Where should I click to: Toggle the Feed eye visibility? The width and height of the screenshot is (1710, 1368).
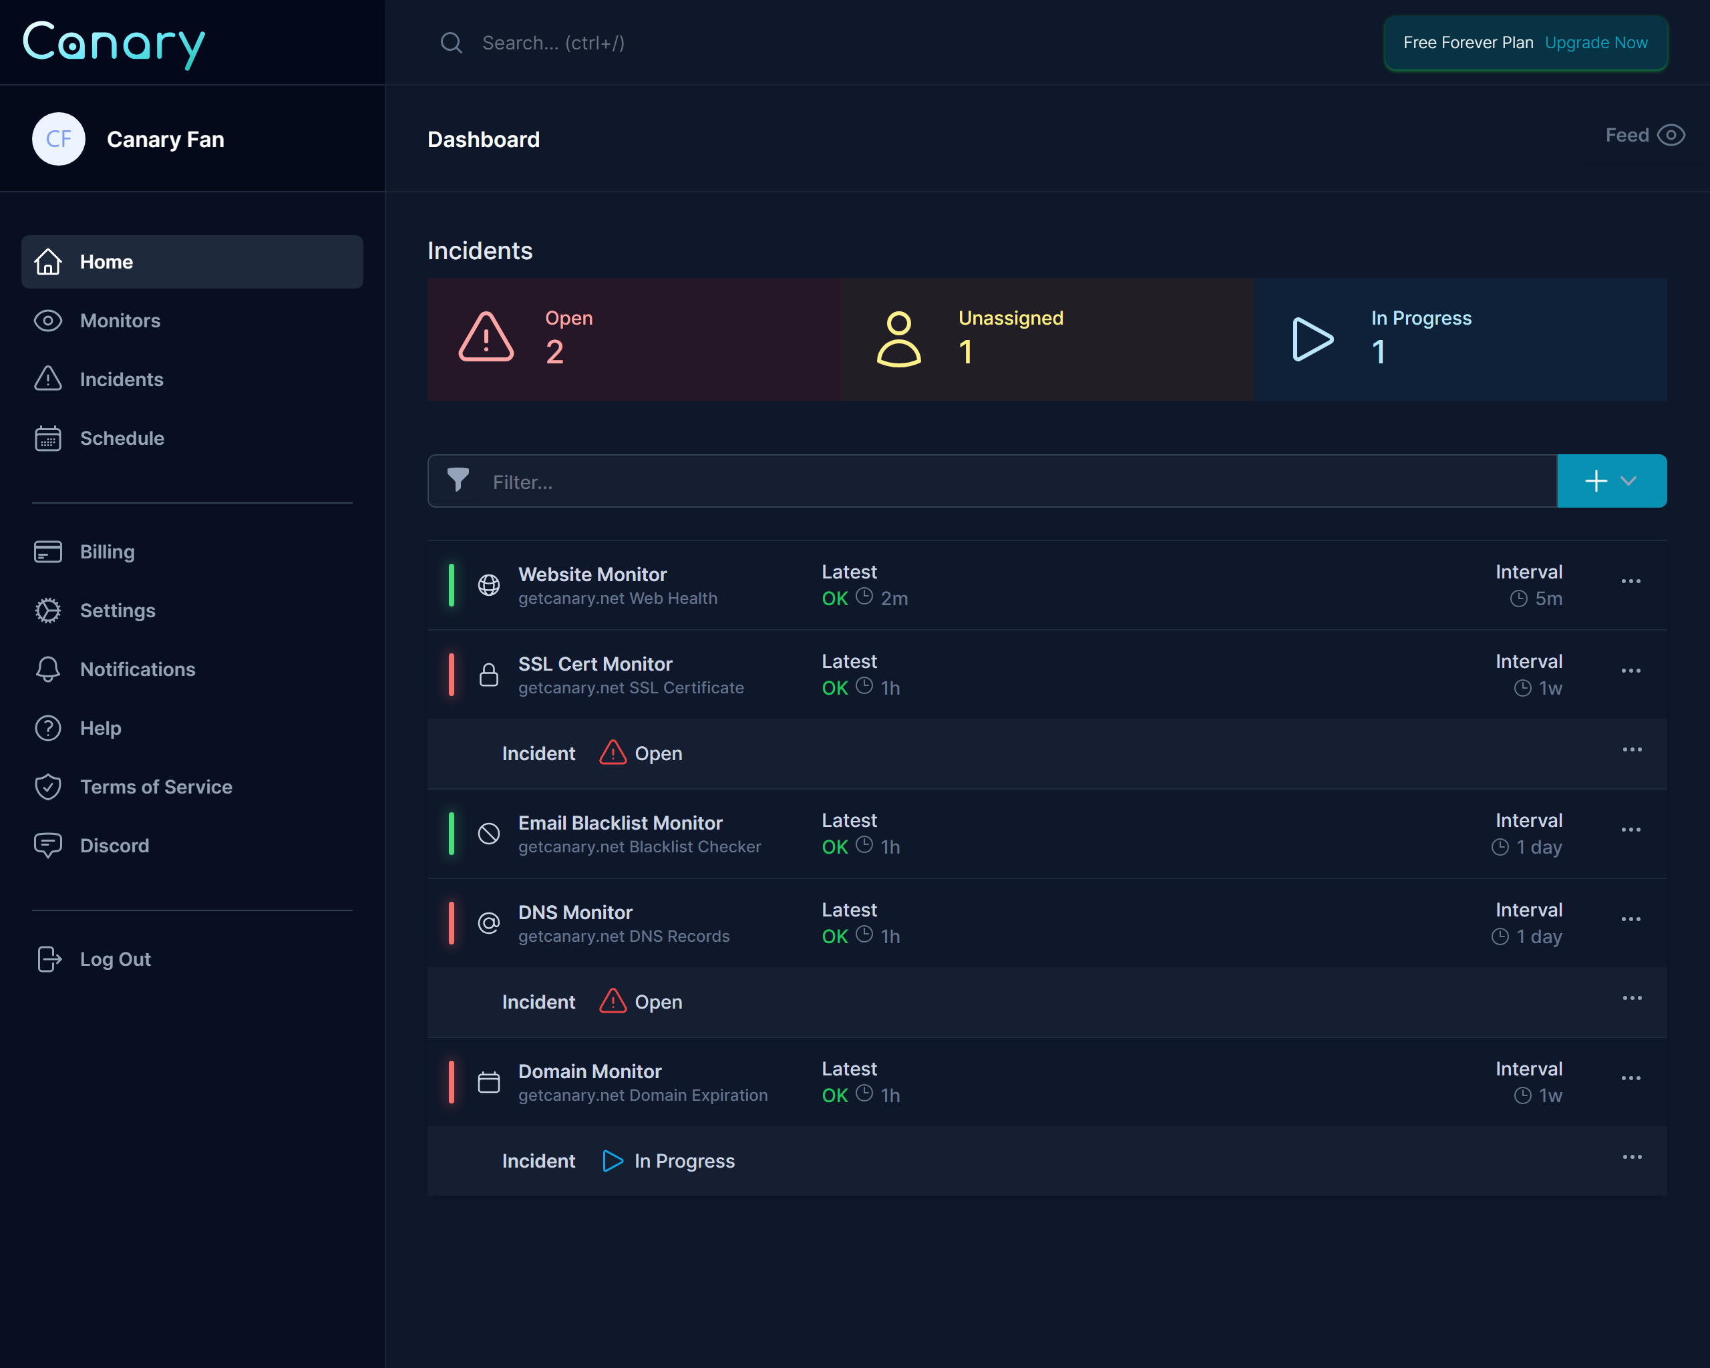[1671, 136]
